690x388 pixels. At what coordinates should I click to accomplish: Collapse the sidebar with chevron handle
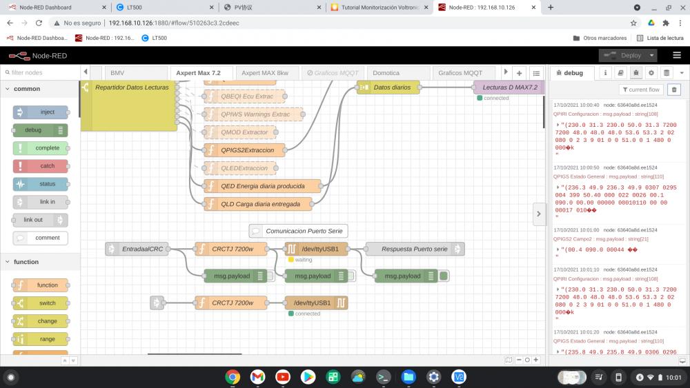[x=539, y=214]
